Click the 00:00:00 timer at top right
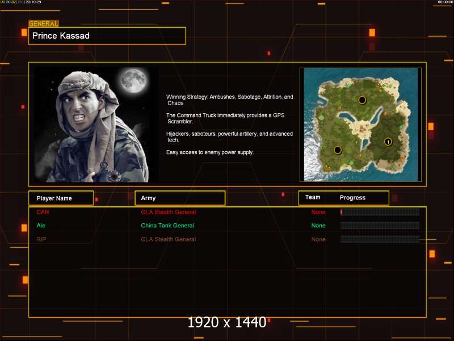This screenshot has width=454, height=341. coord(445,2)
